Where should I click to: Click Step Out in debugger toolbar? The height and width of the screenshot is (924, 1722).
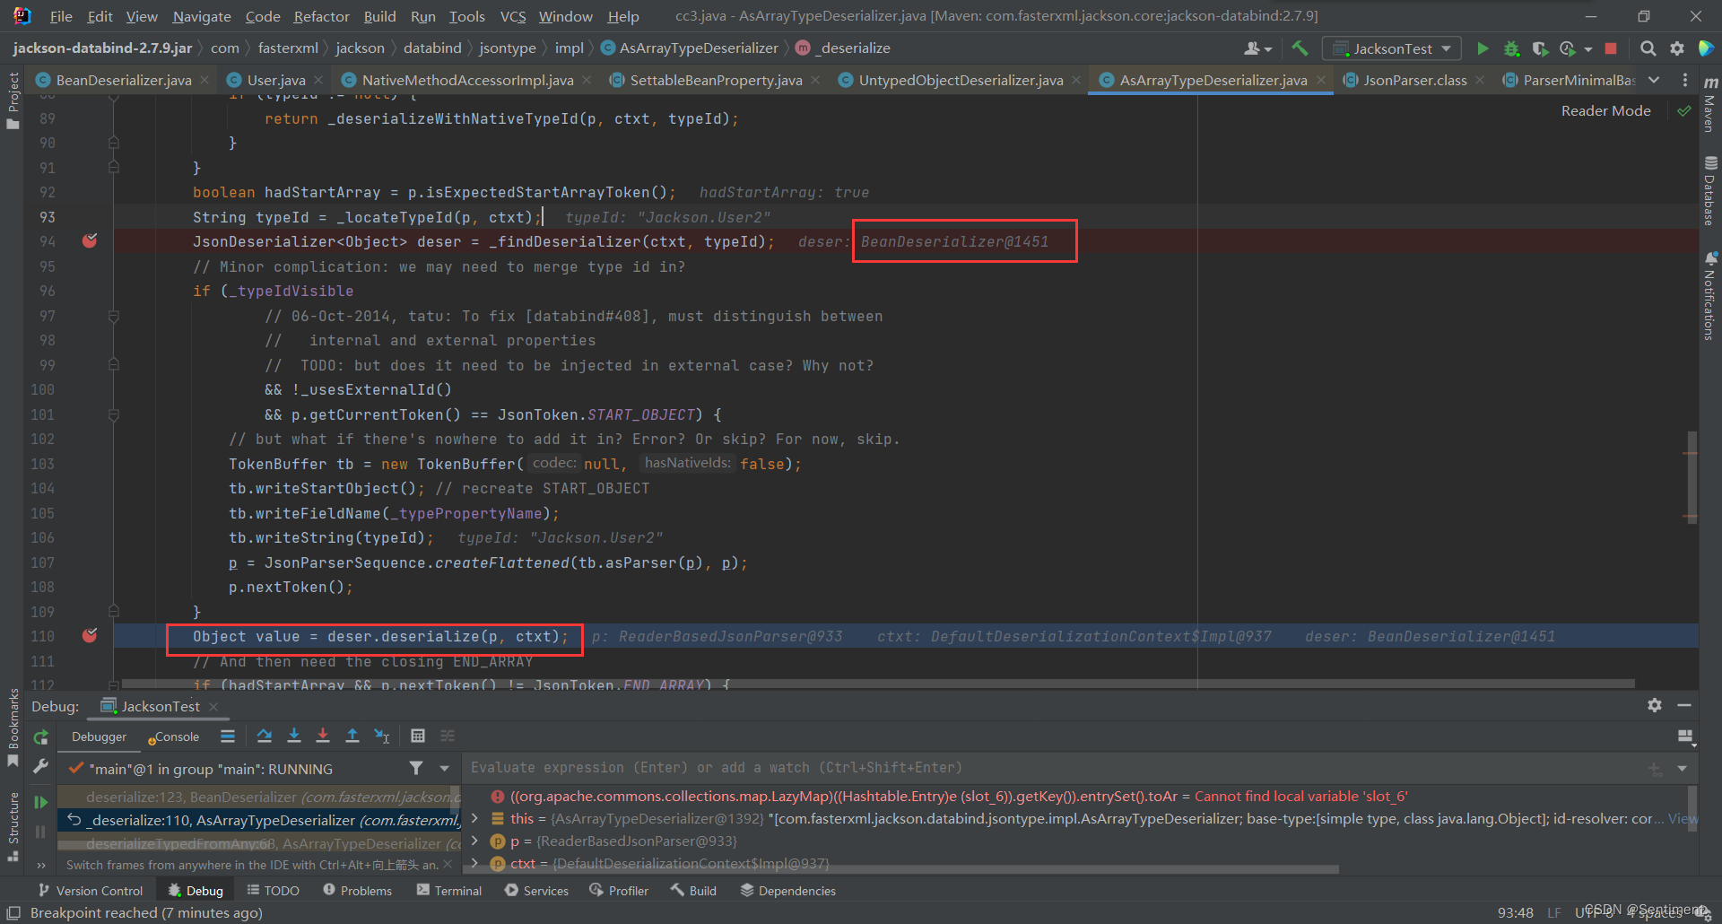pos(352,736)
